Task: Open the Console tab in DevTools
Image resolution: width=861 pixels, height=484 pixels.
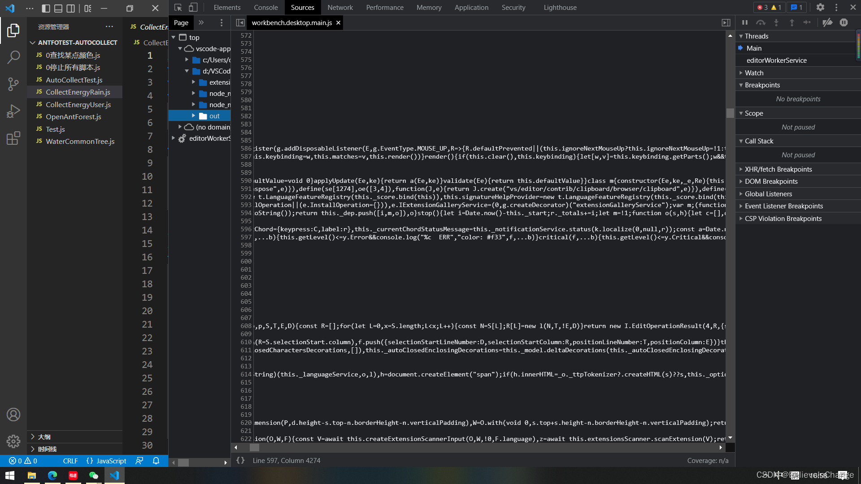Action: [x=266, y=7]
